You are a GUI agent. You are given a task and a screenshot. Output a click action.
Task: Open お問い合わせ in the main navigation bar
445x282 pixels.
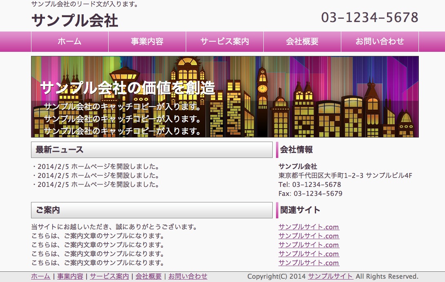380,42
